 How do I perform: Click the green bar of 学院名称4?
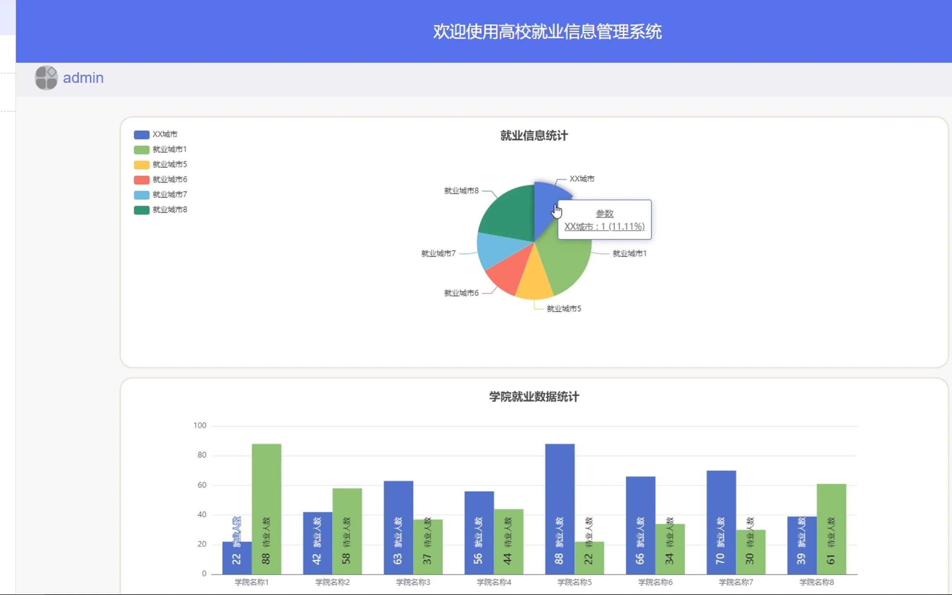coord(509,542)
